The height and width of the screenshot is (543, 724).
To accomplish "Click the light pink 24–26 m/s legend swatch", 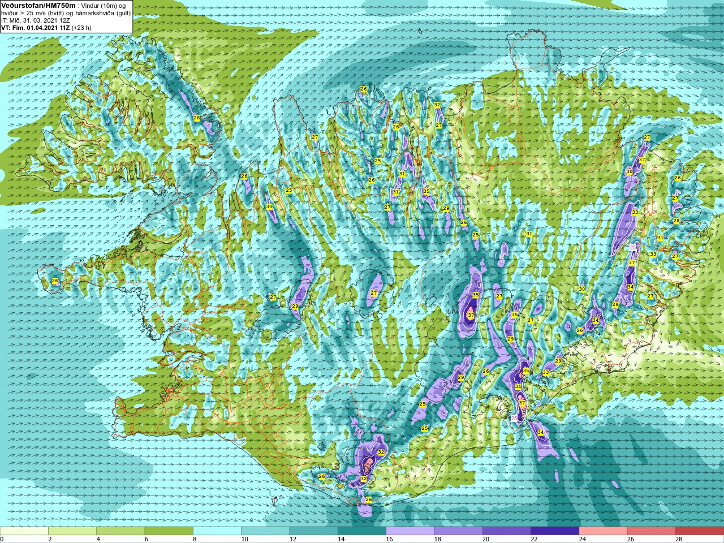I will 604,531.
